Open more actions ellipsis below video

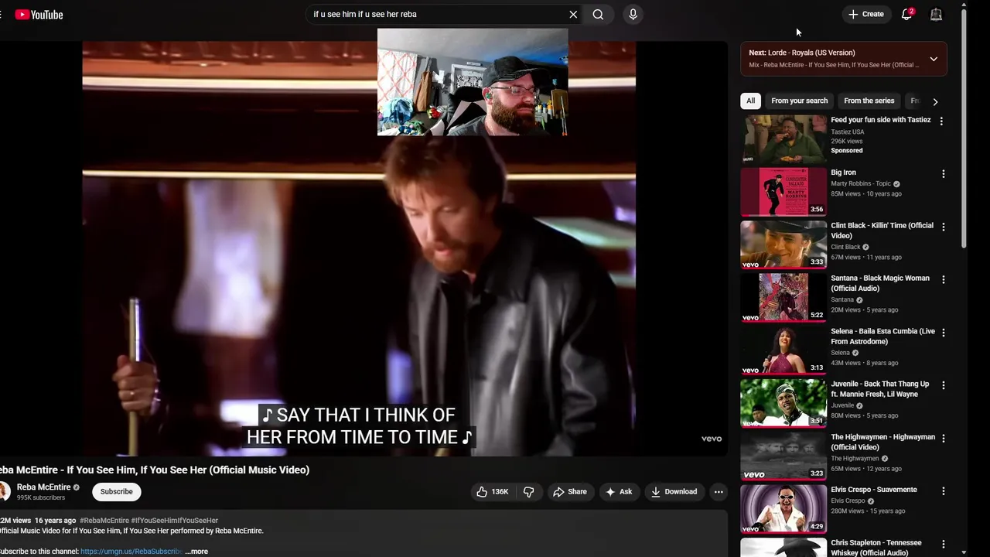click(x=719, y=492)
